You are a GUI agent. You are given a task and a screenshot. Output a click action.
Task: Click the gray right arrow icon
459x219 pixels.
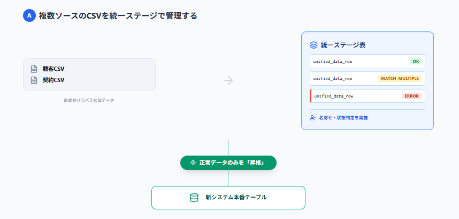pos(228,80)
